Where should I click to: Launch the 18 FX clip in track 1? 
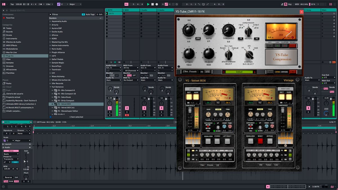(x=107, y=14)
